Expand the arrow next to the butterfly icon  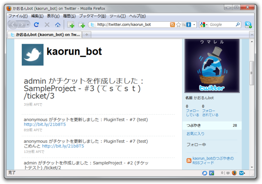coord(245,173)
